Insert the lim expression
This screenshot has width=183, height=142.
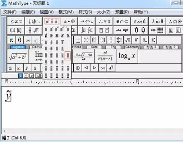click(x=36, y=56)
